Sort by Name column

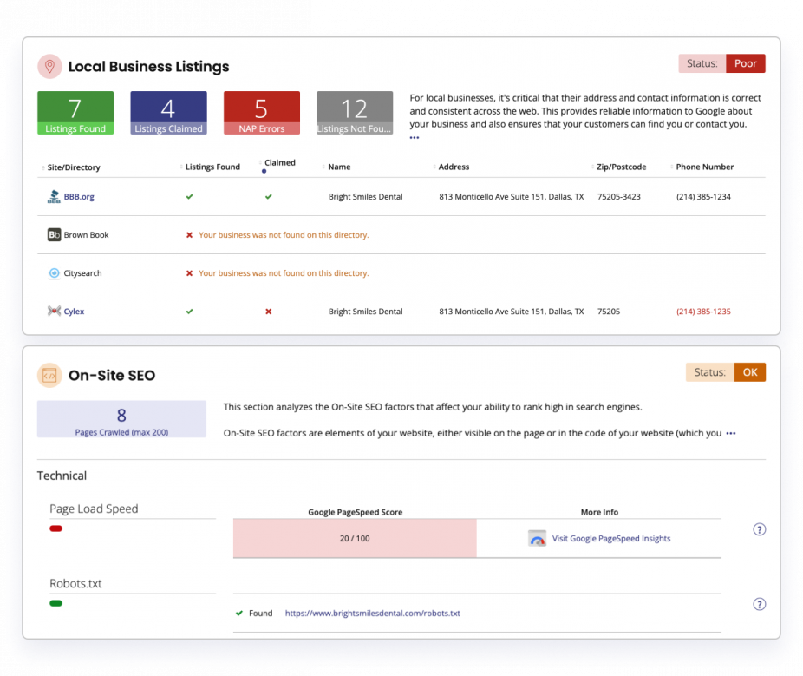(x=338, y=167)
